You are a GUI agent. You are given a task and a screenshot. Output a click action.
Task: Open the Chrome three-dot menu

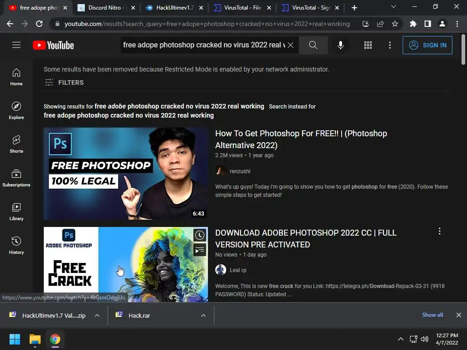[457, 24]
